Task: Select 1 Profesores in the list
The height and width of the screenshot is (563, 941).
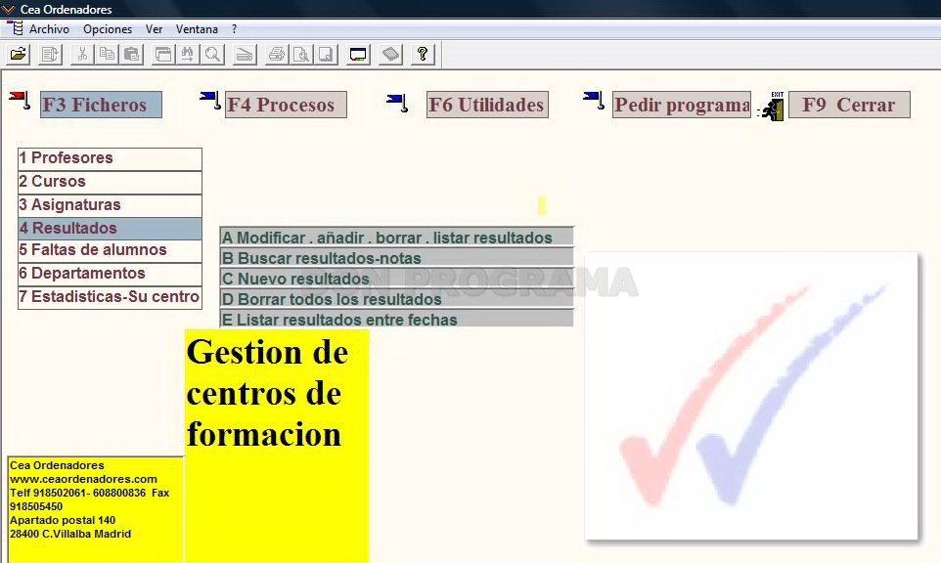Action: (110, 159)
